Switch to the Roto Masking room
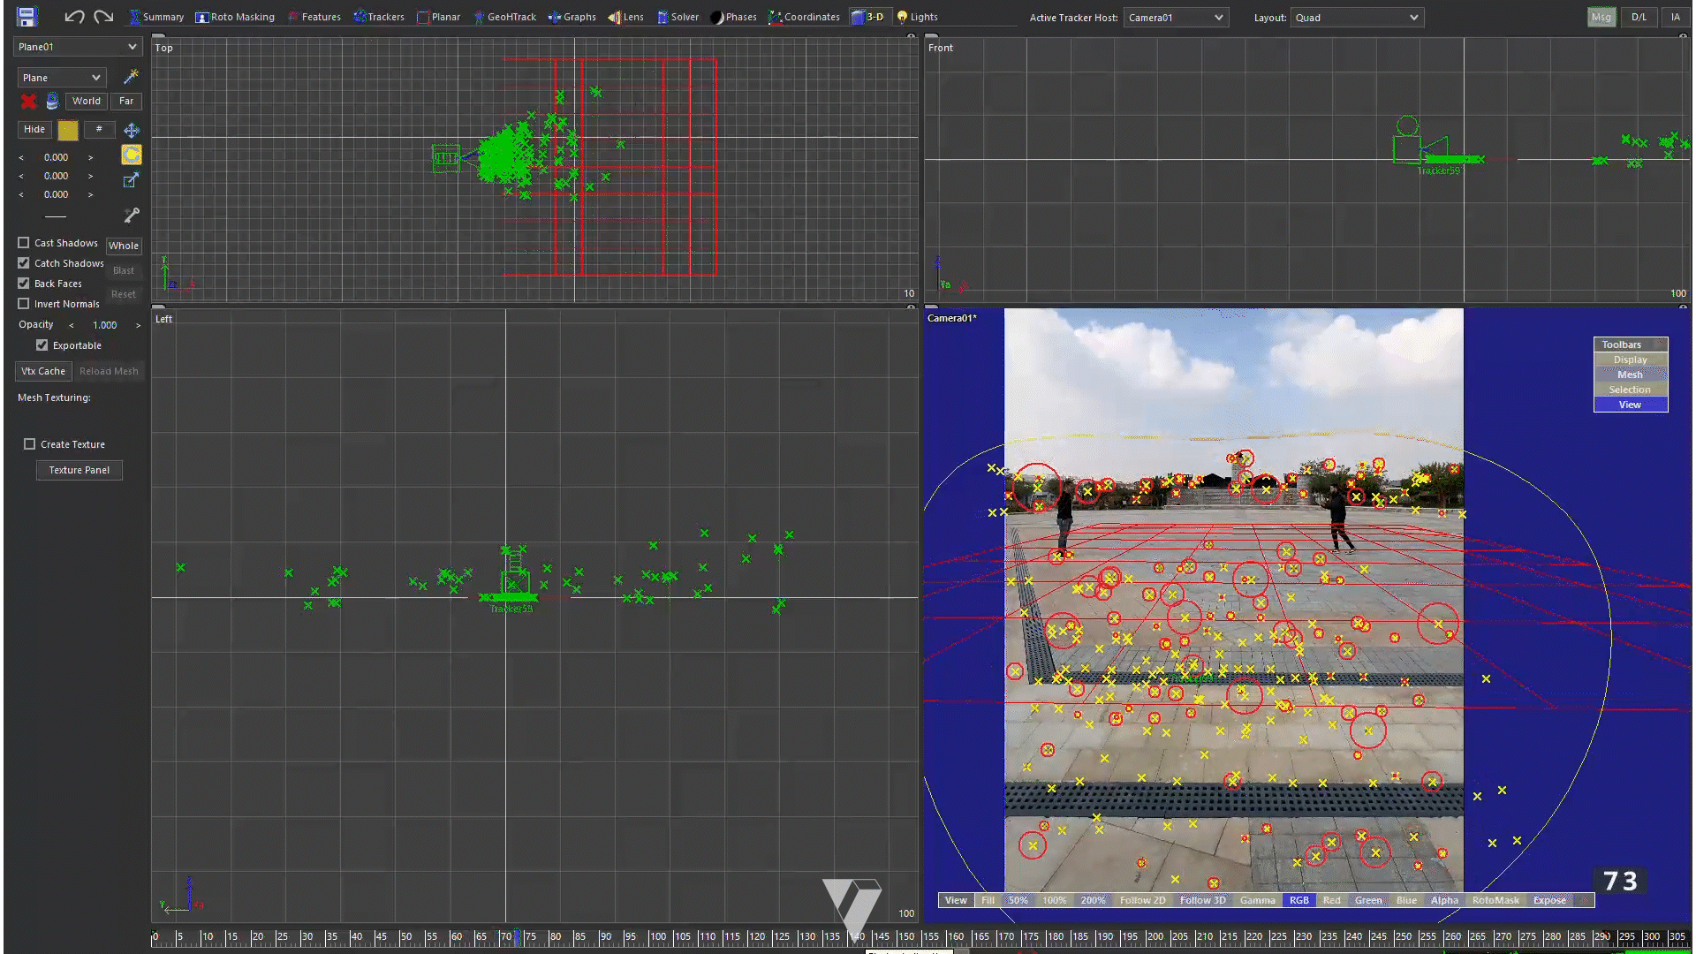 coord(235,17)
